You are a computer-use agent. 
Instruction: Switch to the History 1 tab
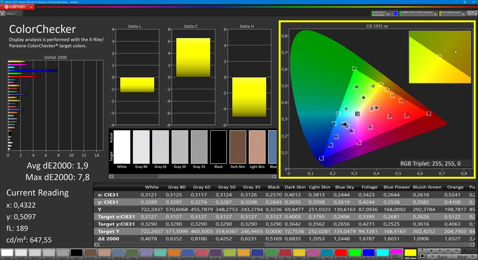11,14
